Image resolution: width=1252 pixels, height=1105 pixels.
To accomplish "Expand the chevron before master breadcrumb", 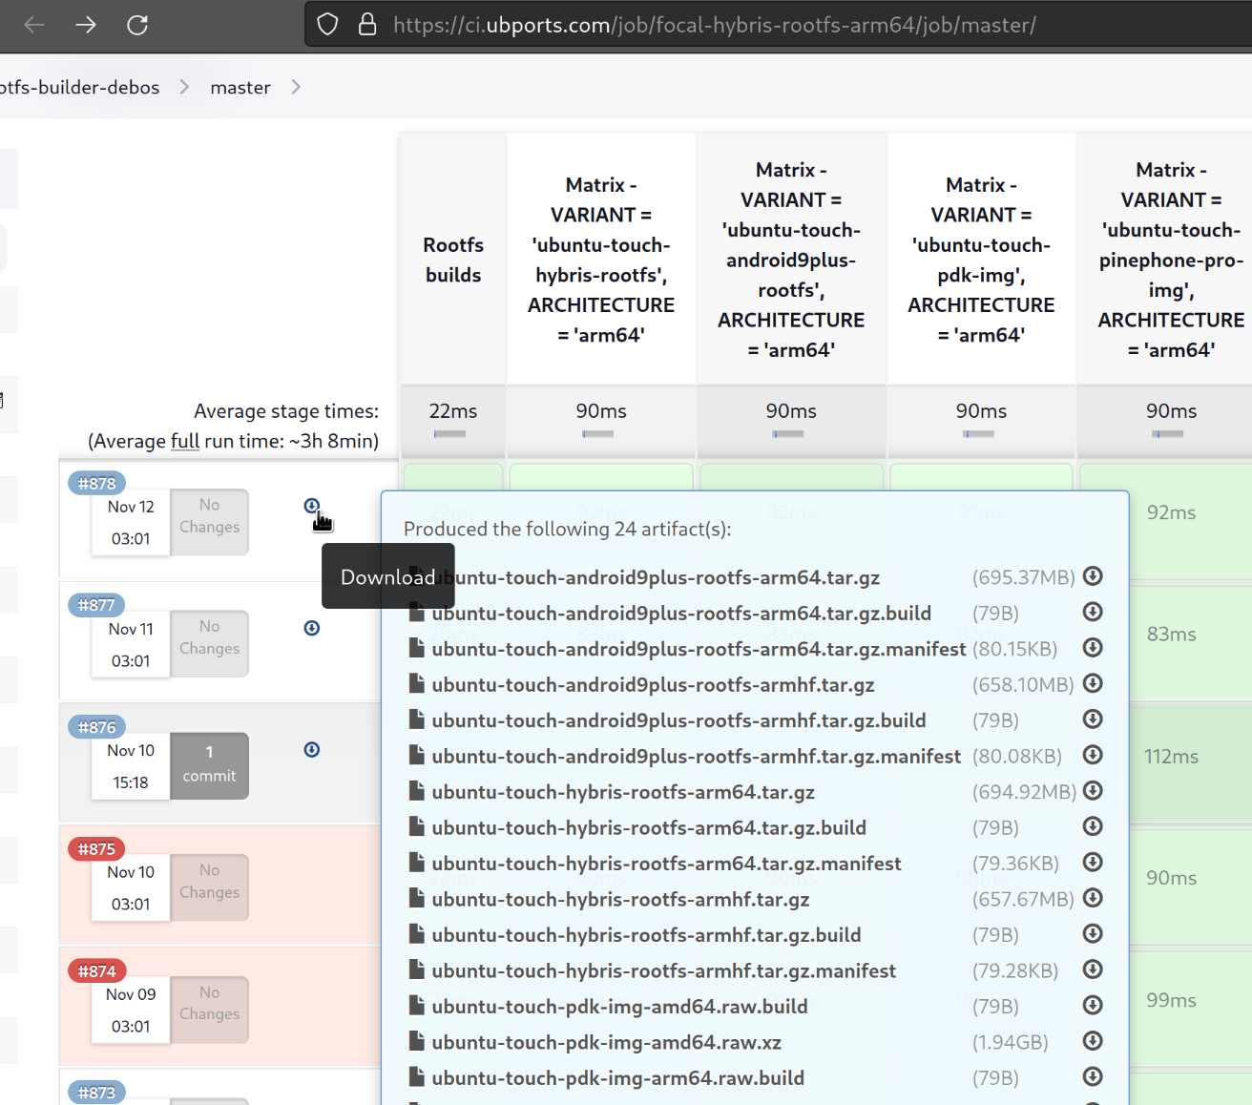I will [184, 88].
